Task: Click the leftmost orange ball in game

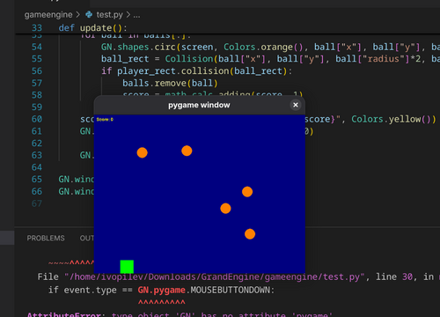Action: [x=143, y=152]
